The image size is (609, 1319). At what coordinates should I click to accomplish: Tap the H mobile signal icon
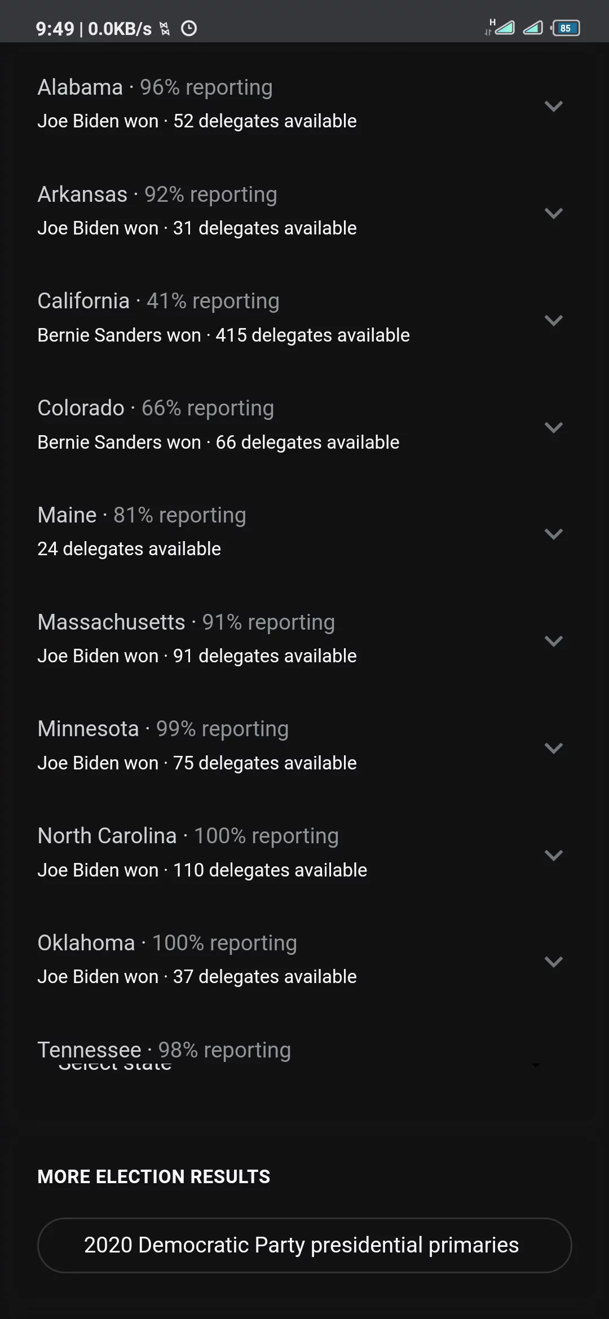click(500, 26)
